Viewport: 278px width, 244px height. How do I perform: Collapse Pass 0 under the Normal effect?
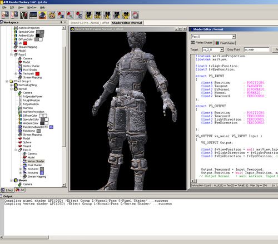[x=16, y=150]
